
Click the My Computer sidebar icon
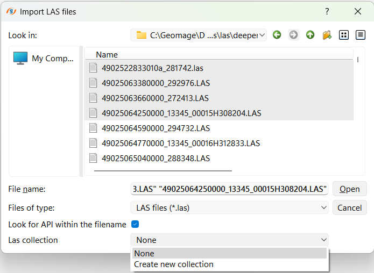coord(20,58)
